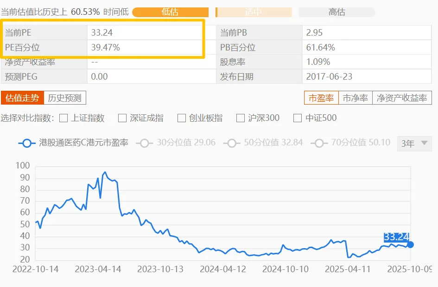Check the 深证成指 comparison box
The width and height of the screenshot is (438, 287).
pyautogui.click(x=122, y=118)
